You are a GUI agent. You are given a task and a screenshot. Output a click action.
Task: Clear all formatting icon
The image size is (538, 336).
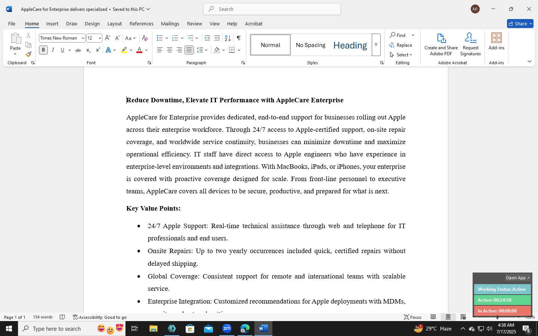pos(145,38)
